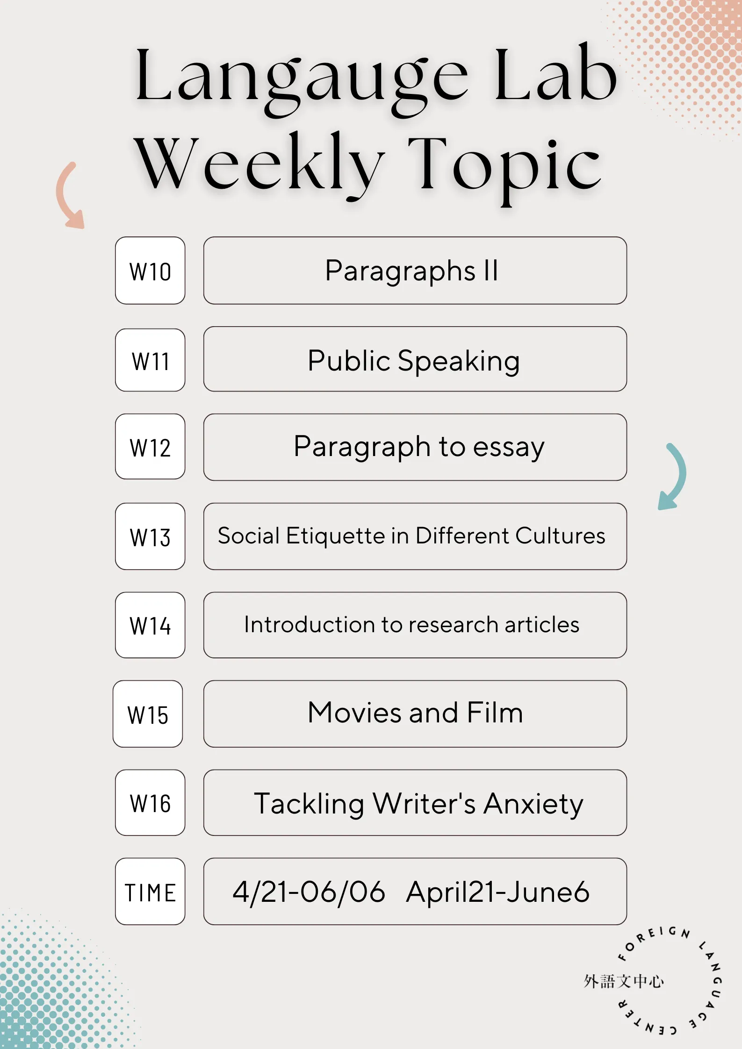Screen dimensions: 742x1049
Task: Select the Paragraphs II topic box
Action: (415, 271)
